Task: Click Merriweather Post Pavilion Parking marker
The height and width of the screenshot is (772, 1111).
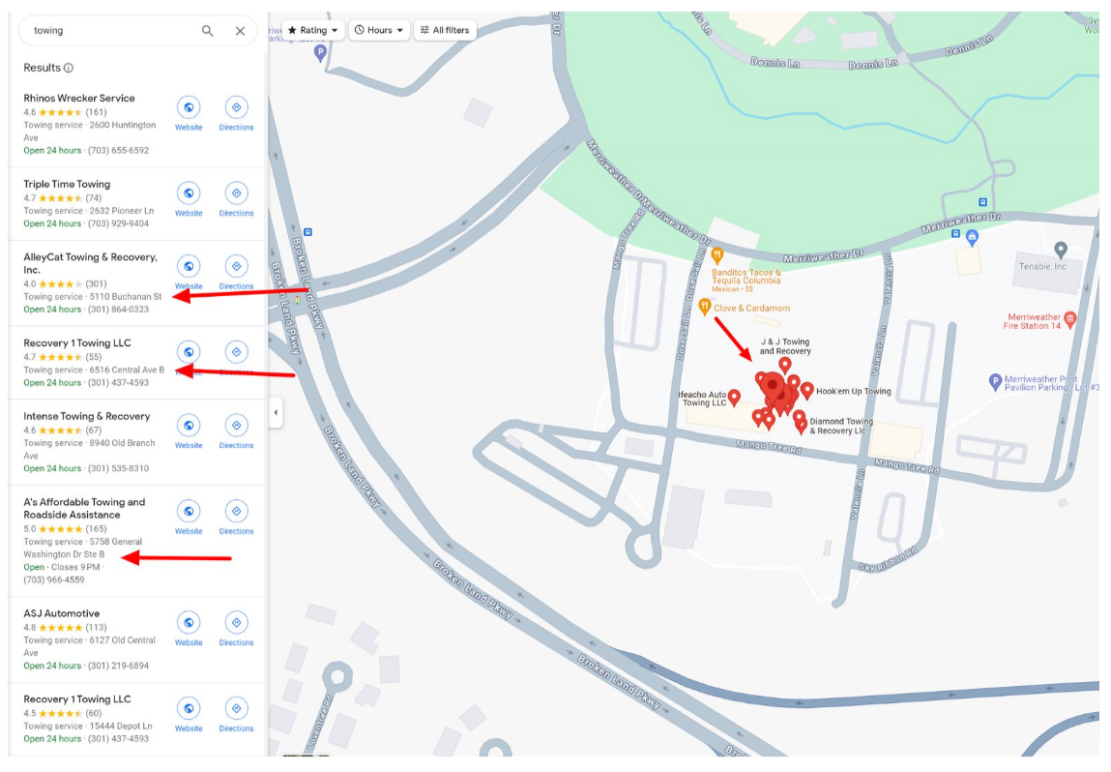Action: pyautogui.click(x=995, y=381)
